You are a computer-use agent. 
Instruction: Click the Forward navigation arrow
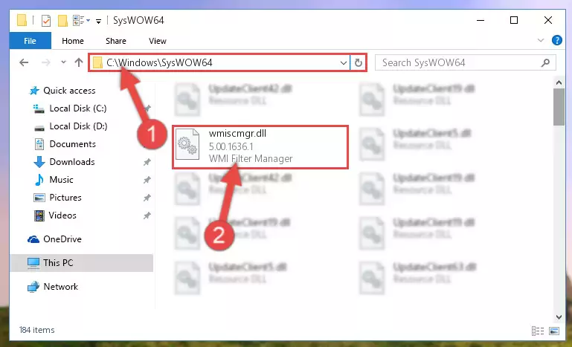click(45, 62)
